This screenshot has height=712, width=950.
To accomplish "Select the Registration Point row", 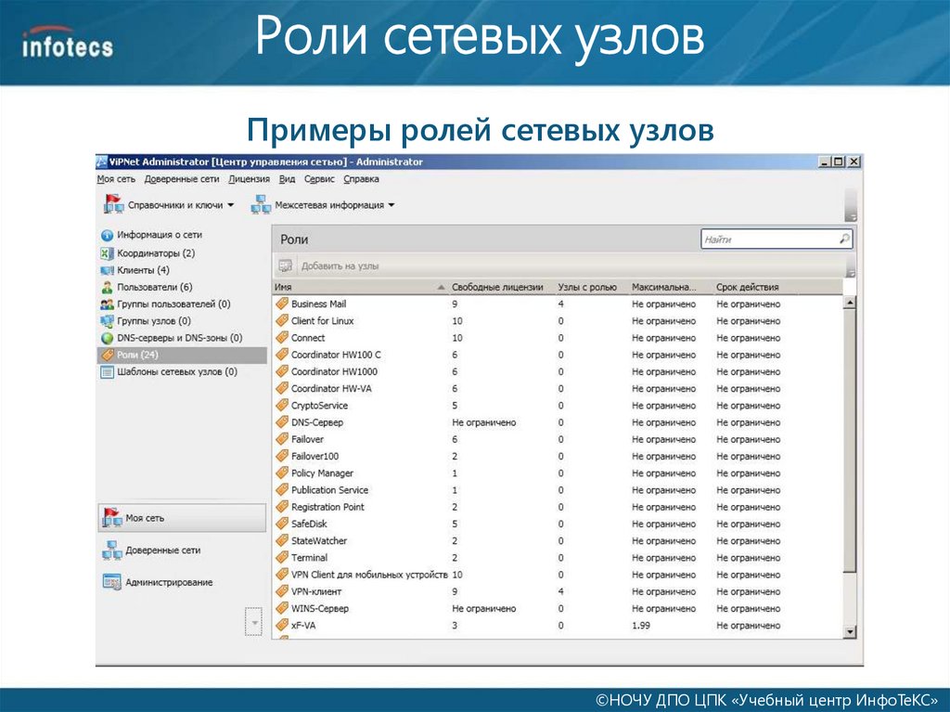I will tap(558, 507).
